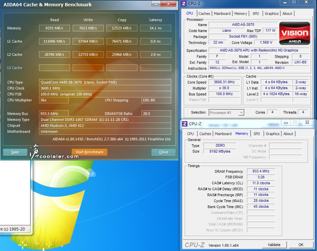317x251 pixels.
Task: Click the Close button in AIDA64 benchmark
Action: click(x=163, y=152)
